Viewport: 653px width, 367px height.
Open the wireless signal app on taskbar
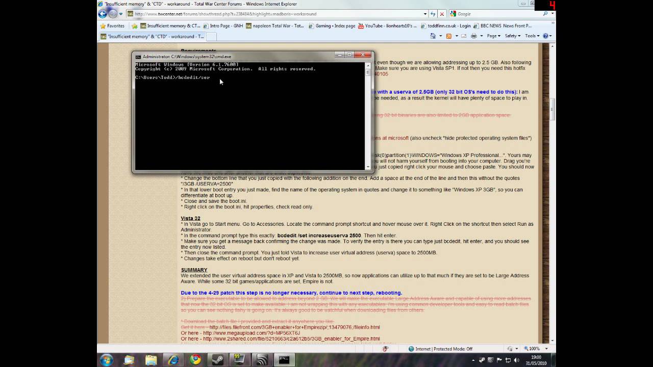click(x=262, y=360)
